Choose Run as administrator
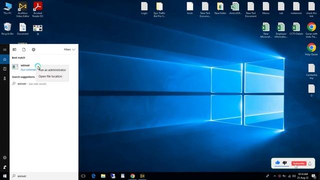 coord(52,70)
